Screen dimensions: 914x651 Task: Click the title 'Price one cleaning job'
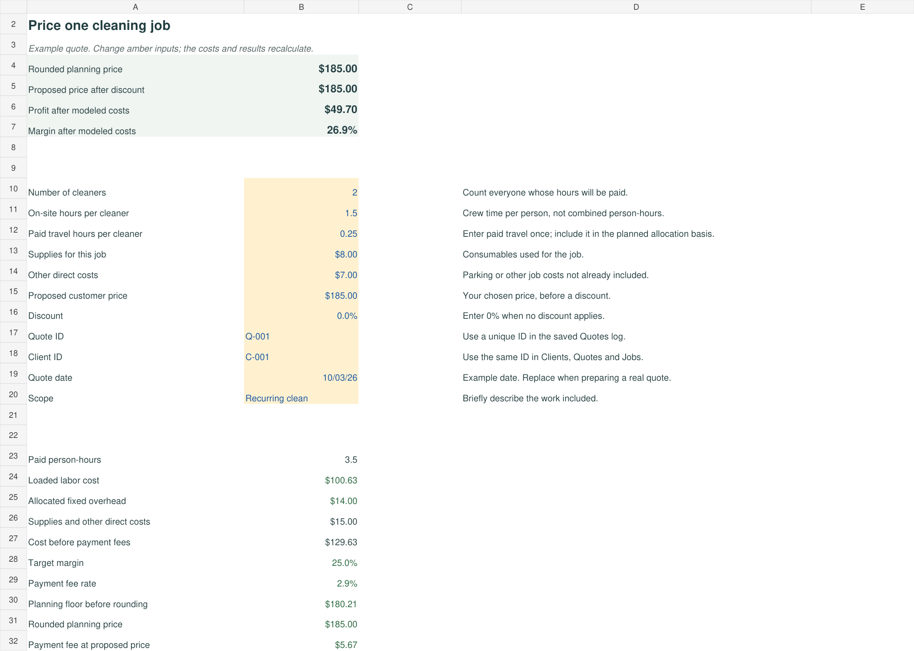click(x=99, y=25)
